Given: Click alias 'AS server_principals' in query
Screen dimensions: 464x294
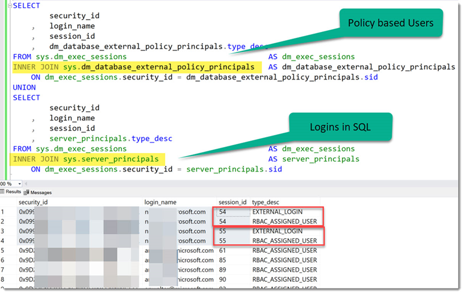Looking at the screenshot, I should pos(314,159).
